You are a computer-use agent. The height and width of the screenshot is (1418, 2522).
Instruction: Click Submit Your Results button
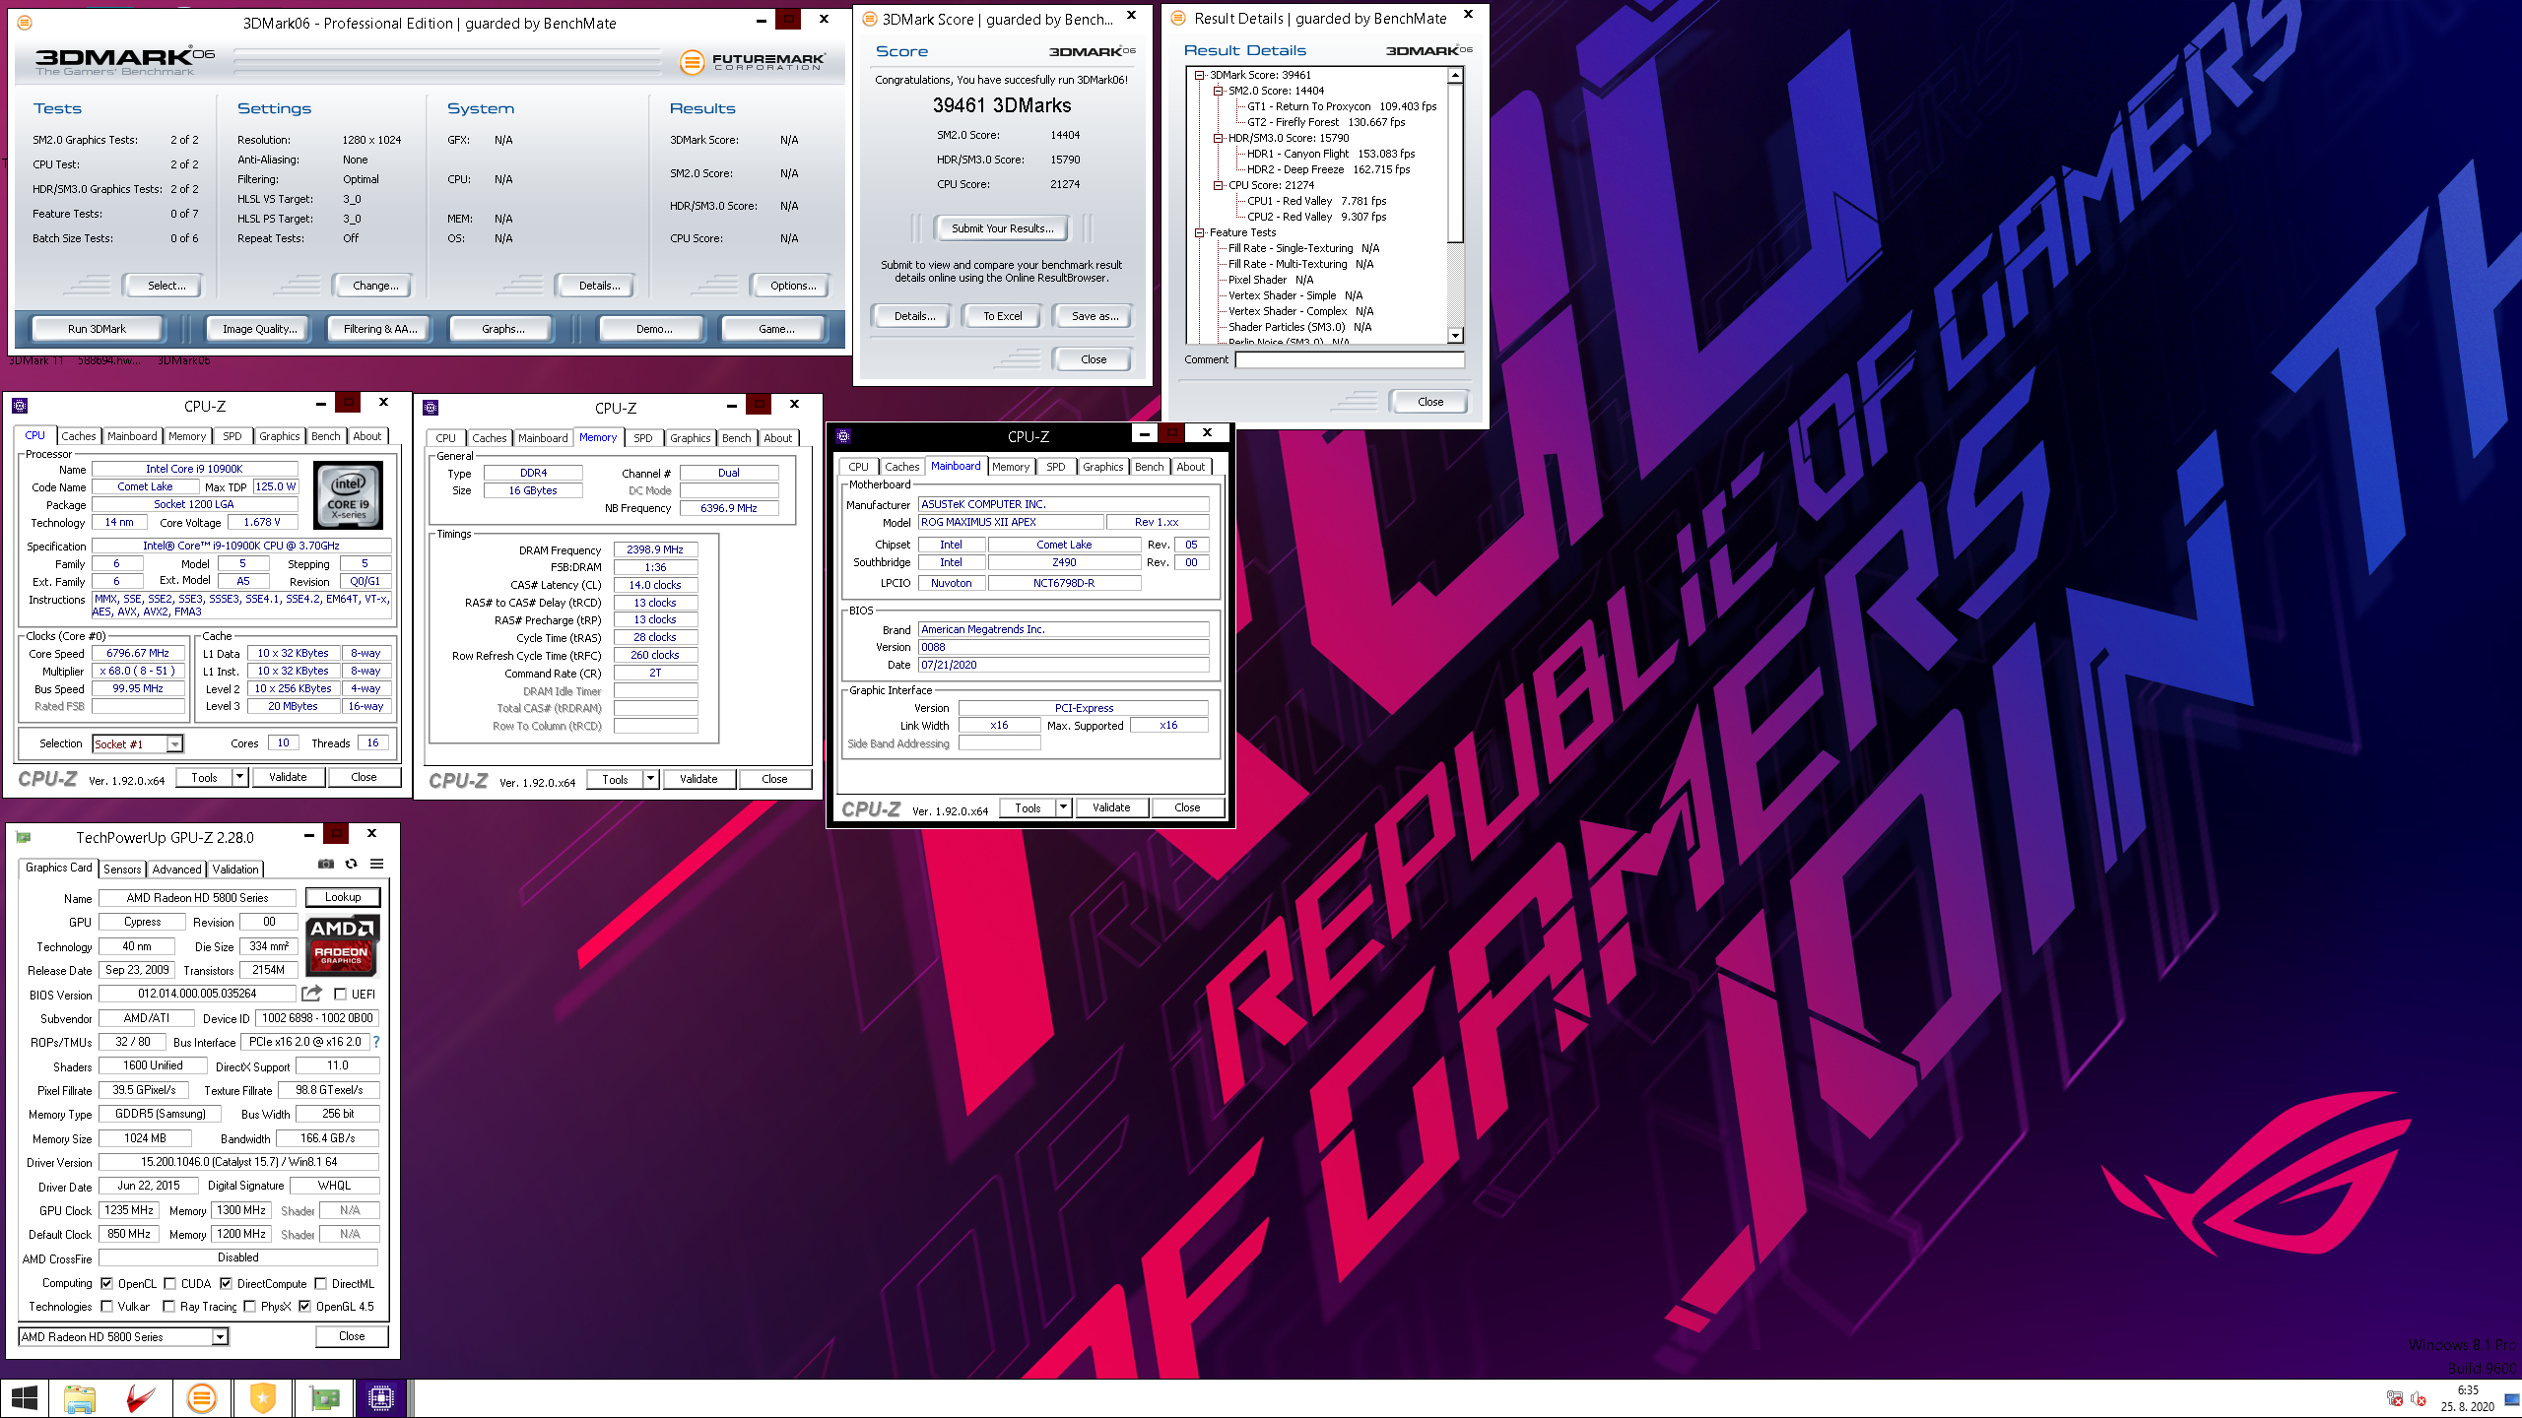1002,228
